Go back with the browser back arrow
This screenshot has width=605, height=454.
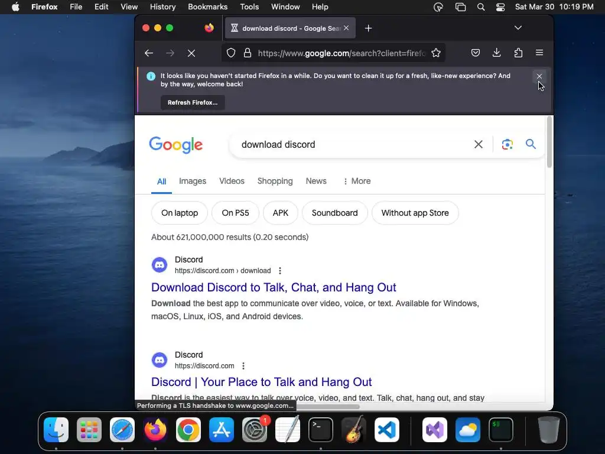tap(149, 53)
